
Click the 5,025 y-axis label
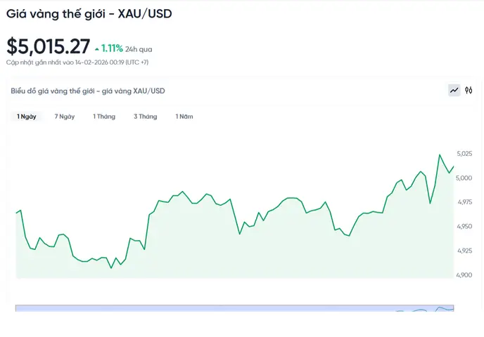pos(464,154)
